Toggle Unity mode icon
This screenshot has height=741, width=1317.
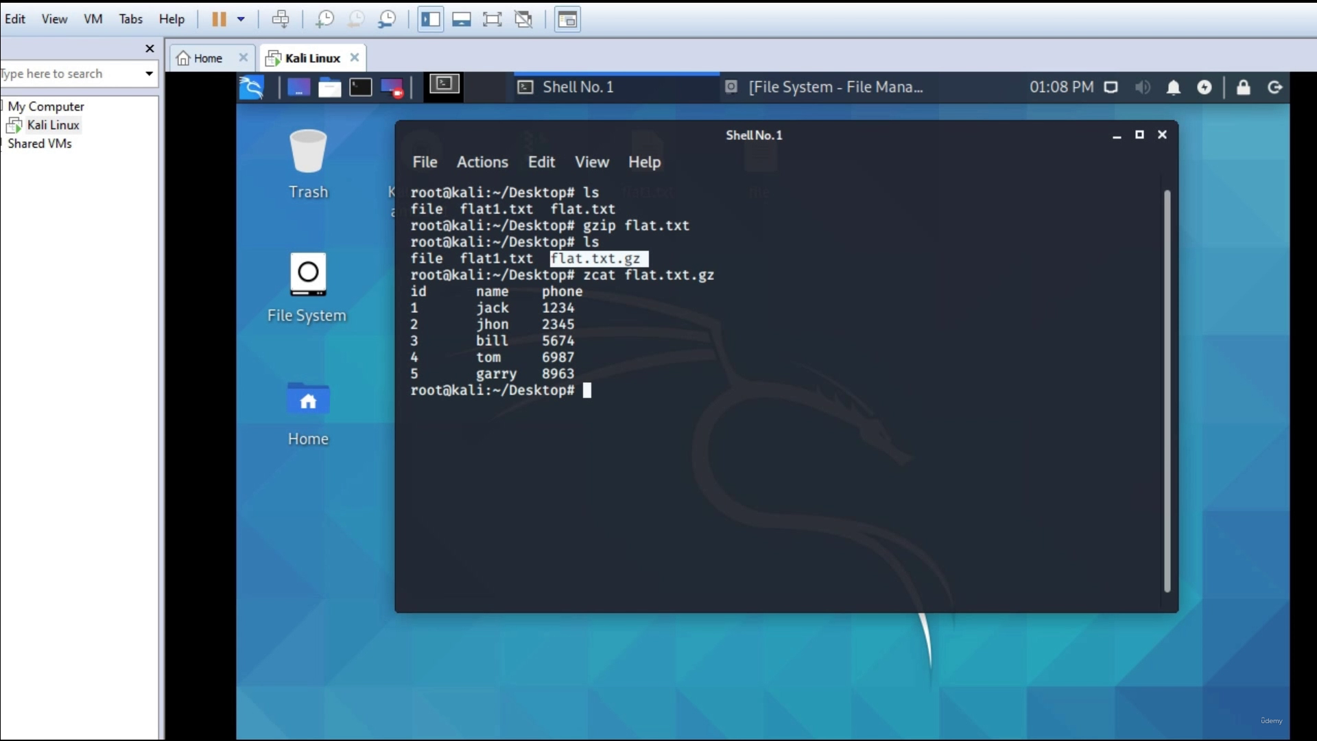coord(524,19)
